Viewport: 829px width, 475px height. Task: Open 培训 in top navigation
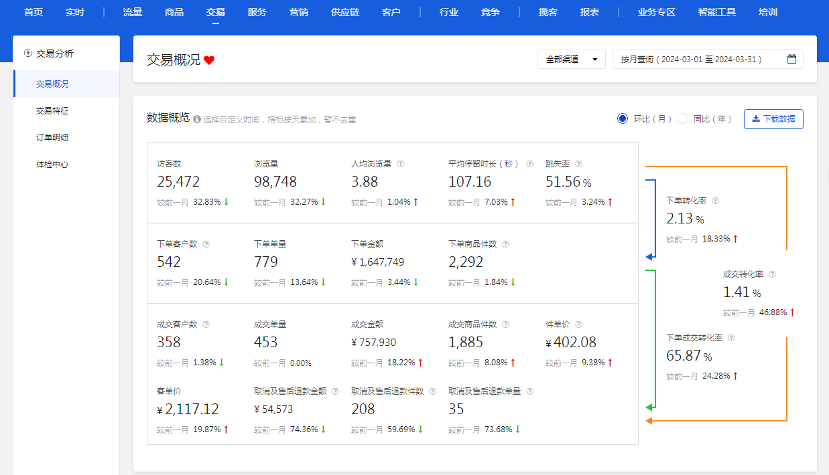click(x=768, y=12)
